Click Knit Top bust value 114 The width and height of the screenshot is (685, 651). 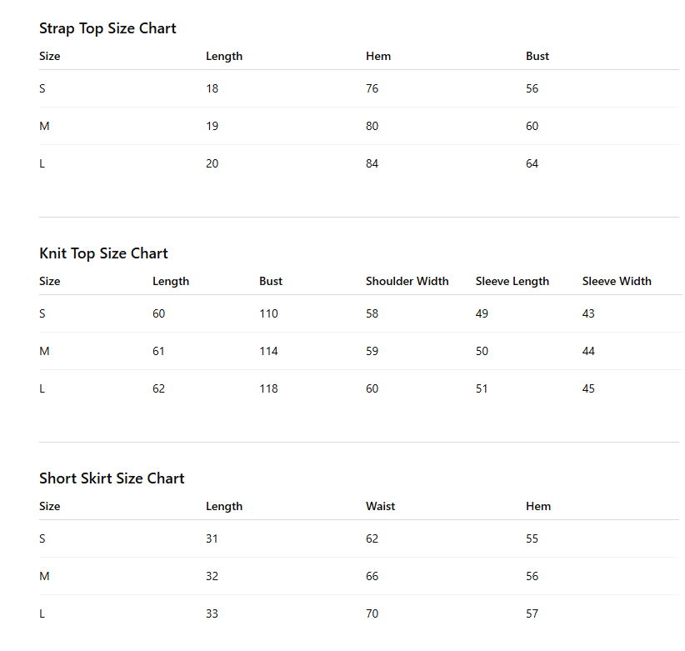tap(268, 351)
